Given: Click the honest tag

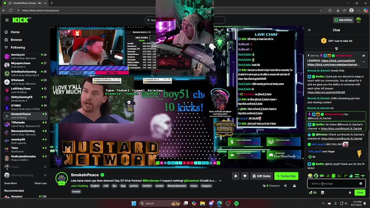Looking at the screenshot, I should click(x=76, y=192).
